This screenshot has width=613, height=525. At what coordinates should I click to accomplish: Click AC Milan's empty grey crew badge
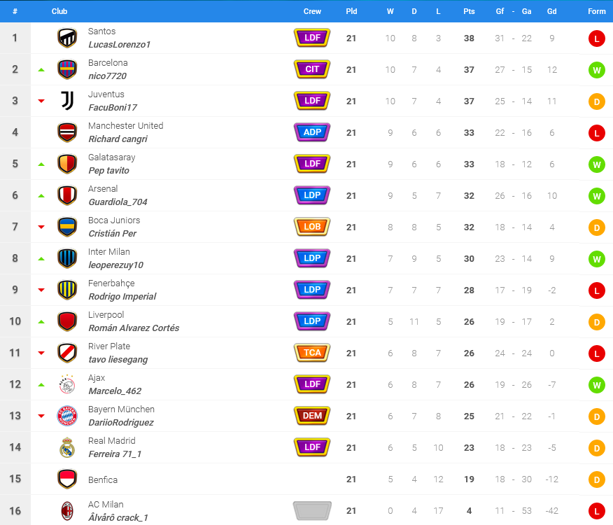pyautogui.click(x=312, y=511)
